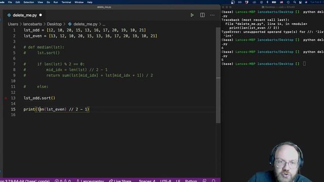Open the Edit menu
This screenshot has width=324, height=182.
coord(18,2)
